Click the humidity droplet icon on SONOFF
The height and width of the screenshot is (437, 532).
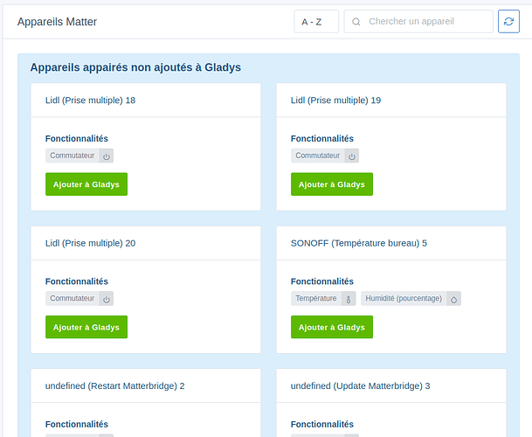click(x=453, y=299)
